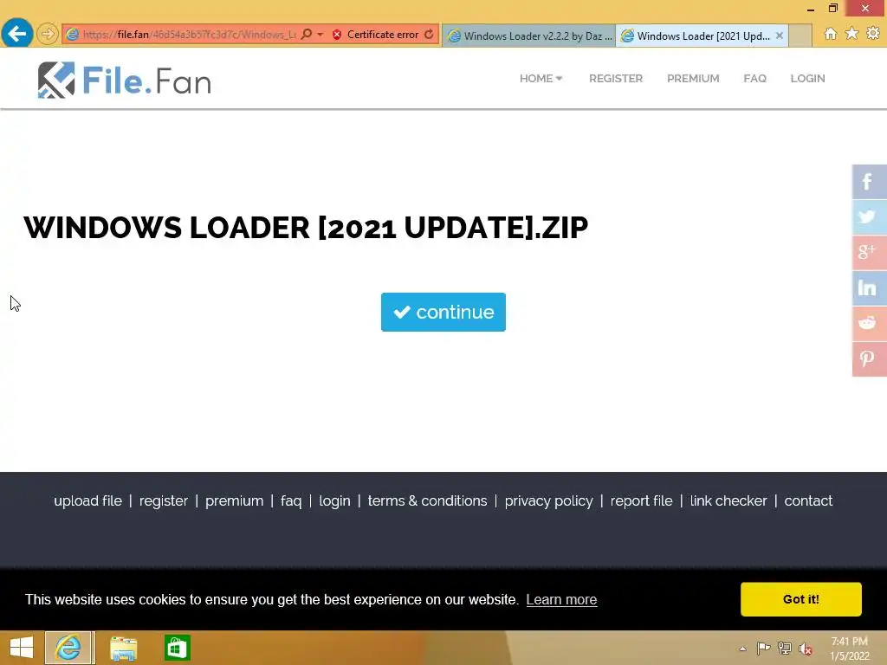The image size is (887, 665).
Task: Click footer login link
Action: tap(334, 501)
